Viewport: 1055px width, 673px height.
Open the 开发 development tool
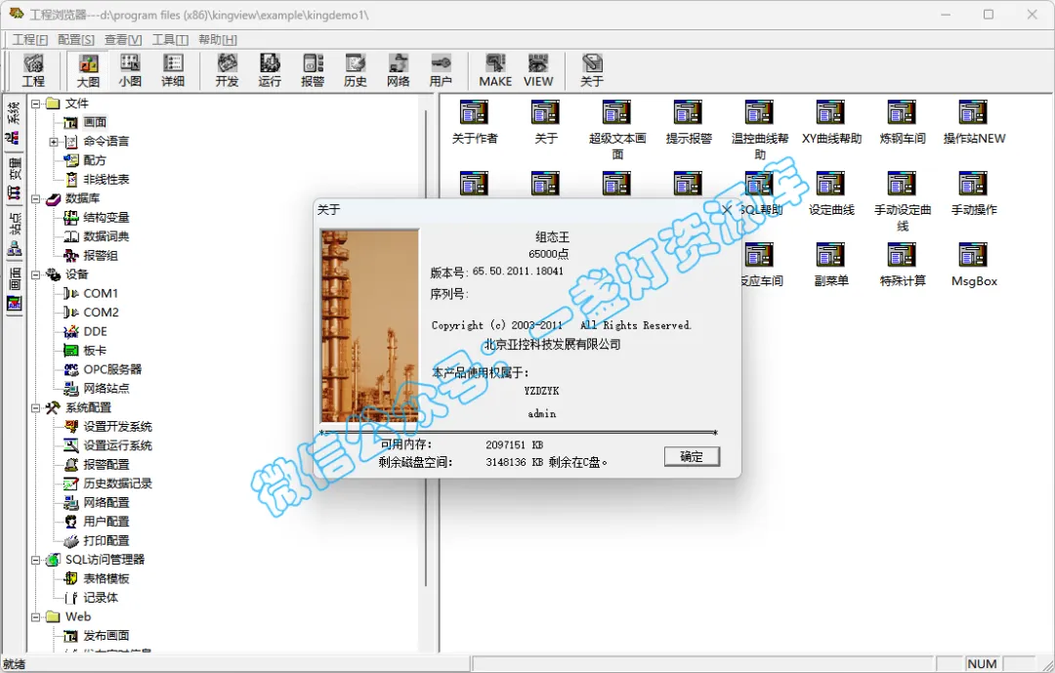(227, 70)
